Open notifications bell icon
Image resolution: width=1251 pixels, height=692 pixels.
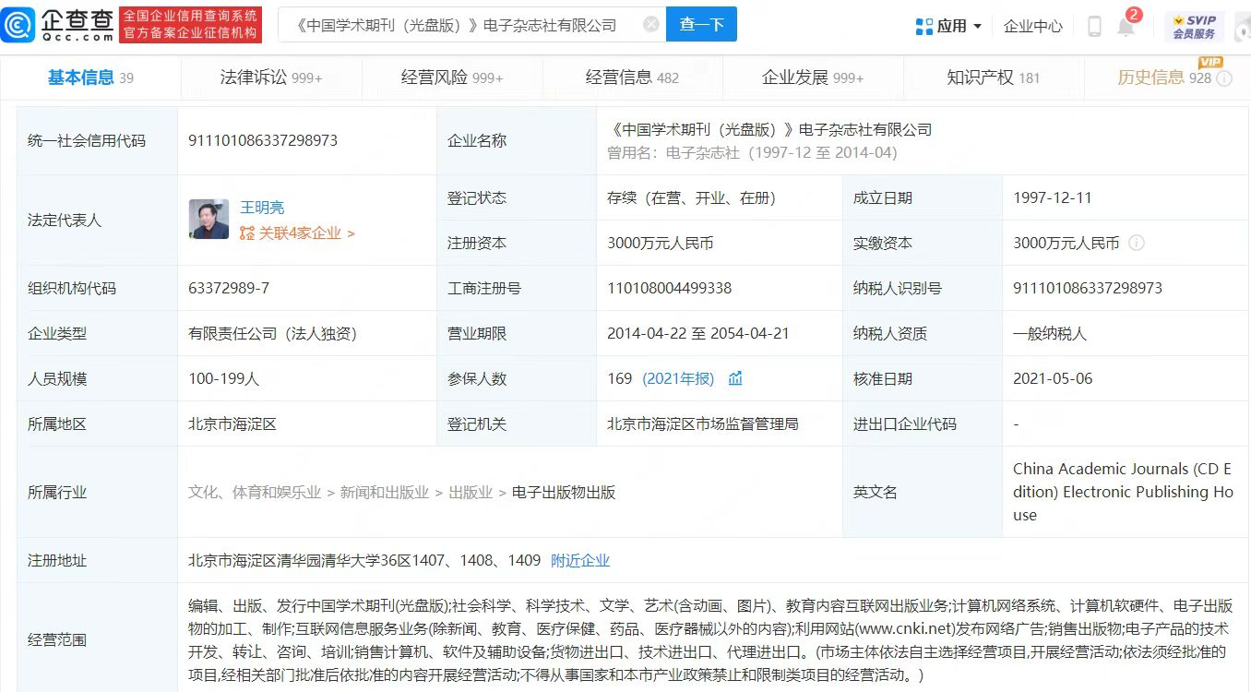pyautogui.click(x=1126, y=27)
